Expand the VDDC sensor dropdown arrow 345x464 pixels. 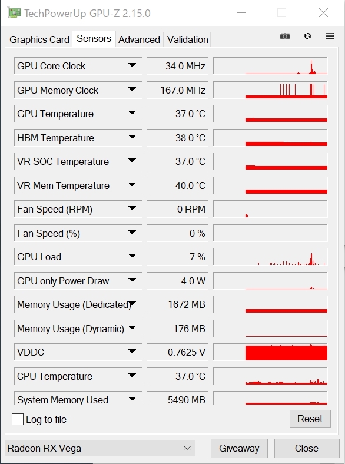[132, 352]
